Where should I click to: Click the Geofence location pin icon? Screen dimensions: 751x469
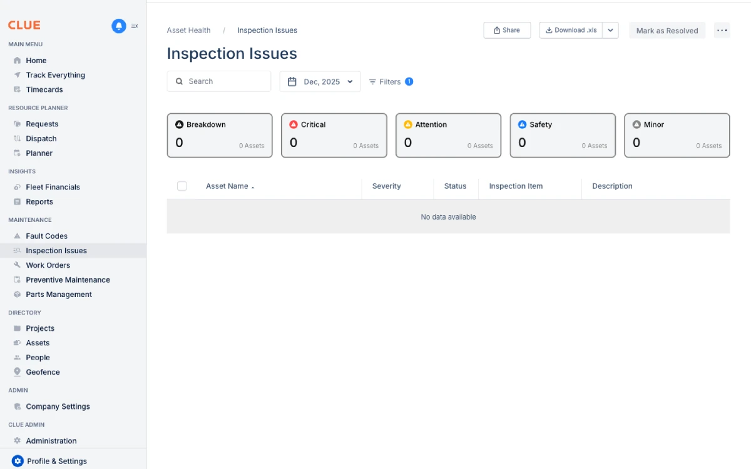pyautogui.click(x=18, y=371)
